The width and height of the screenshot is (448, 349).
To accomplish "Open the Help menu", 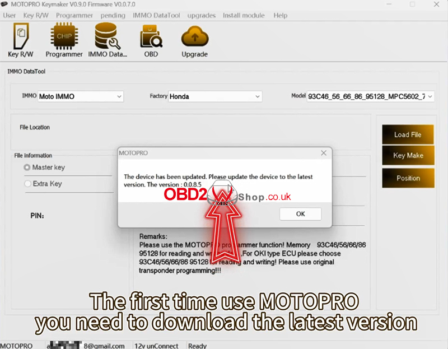I will (281, 16).
